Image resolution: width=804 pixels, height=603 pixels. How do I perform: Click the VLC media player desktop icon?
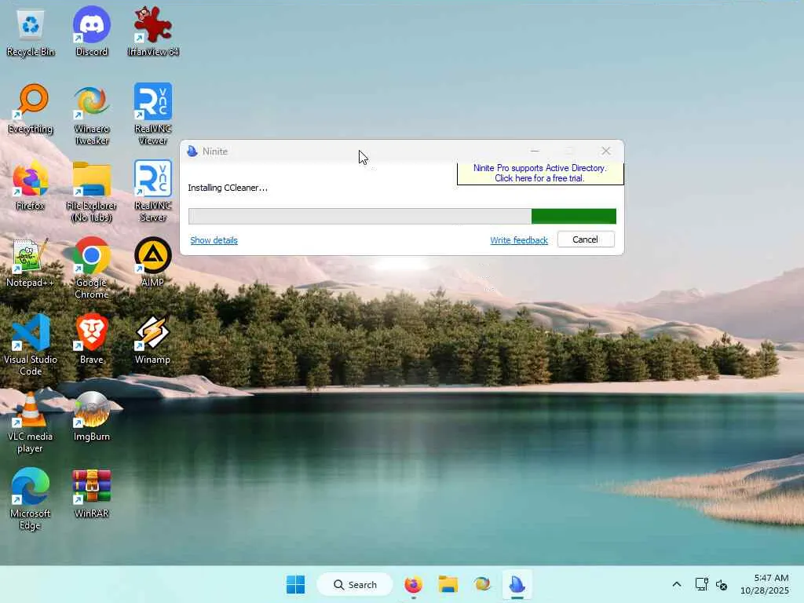(31, 422)
